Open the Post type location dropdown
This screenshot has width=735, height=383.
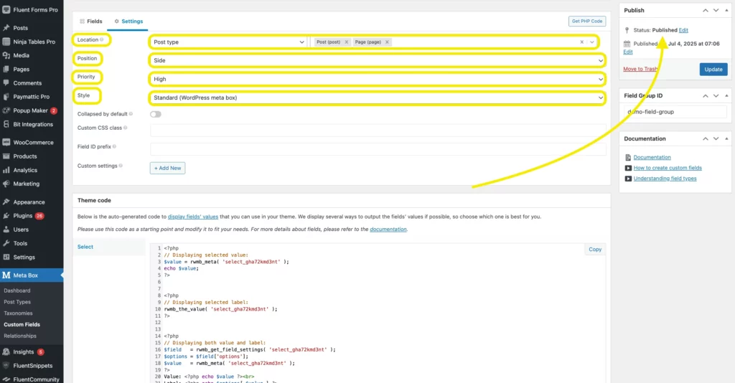(x=228, y=42)
